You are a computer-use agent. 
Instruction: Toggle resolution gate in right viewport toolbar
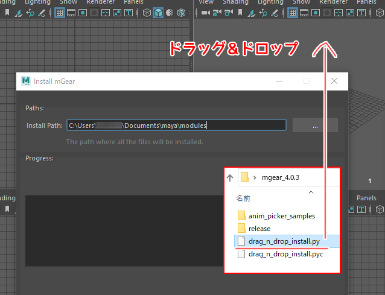[316, 13]
